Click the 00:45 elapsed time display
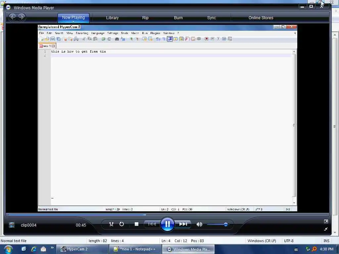 (x=81, y=225)
